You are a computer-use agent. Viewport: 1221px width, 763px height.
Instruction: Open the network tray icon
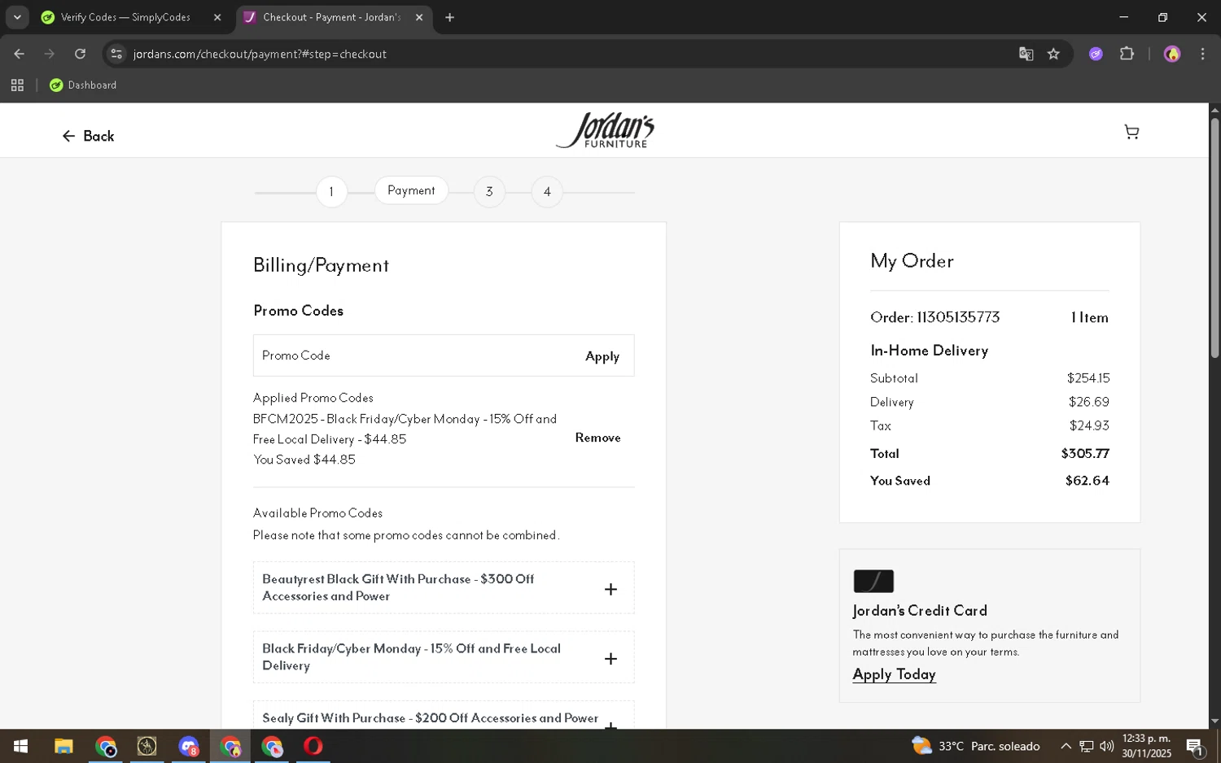[x=1087, y=746]
